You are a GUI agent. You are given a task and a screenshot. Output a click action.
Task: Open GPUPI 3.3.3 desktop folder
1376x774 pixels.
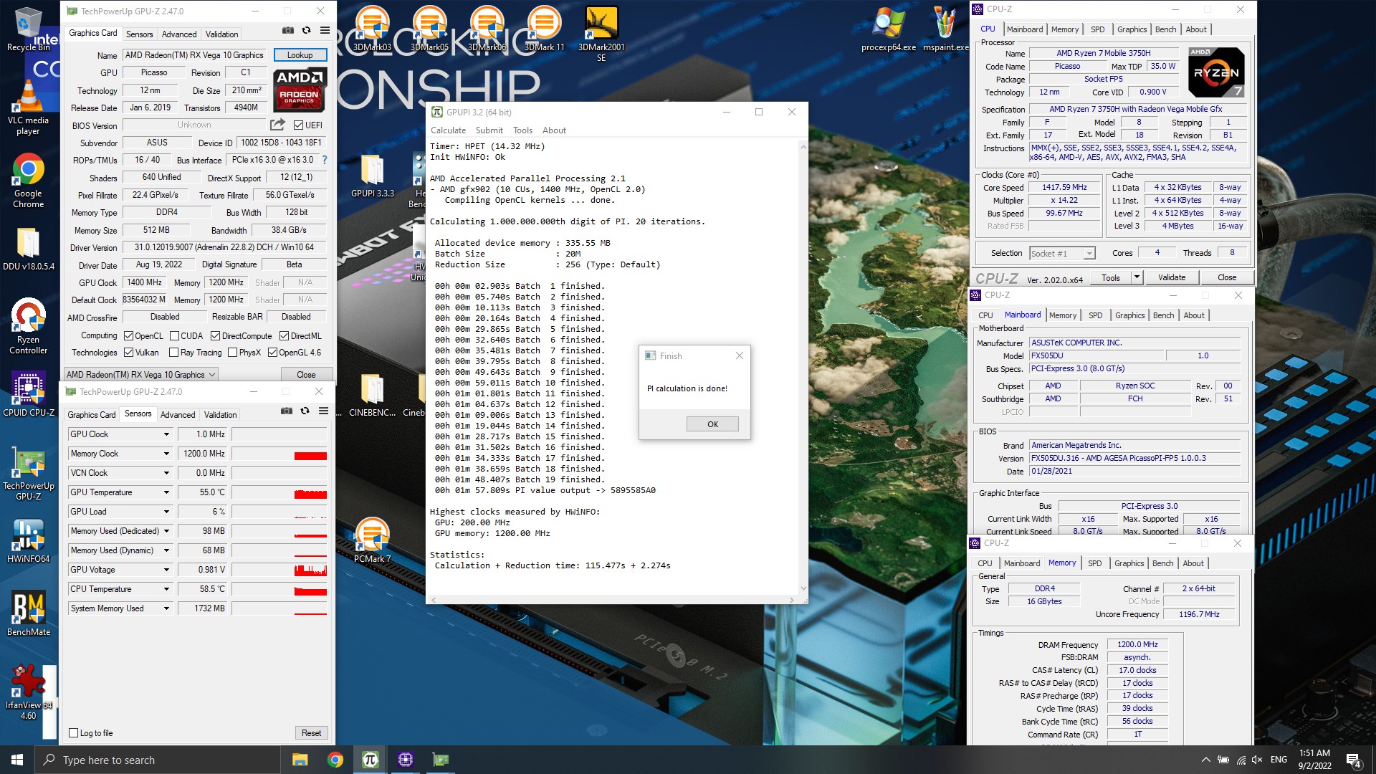pyautogui.click(x=373, y=176)
